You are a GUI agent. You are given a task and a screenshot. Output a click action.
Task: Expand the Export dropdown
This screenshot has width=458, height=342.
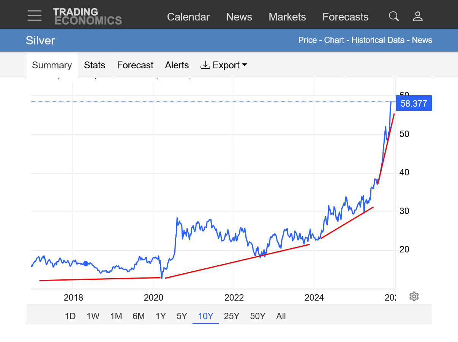pos(224,65)
